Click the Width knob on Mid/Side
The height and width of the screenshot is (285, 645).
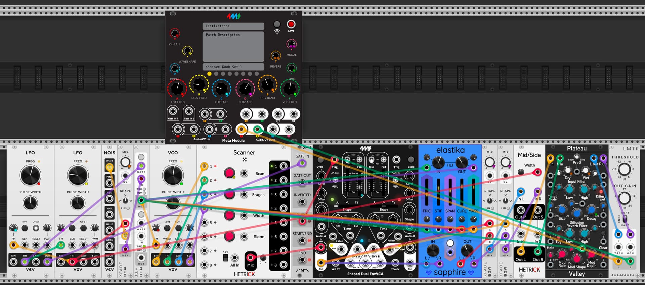521,172
